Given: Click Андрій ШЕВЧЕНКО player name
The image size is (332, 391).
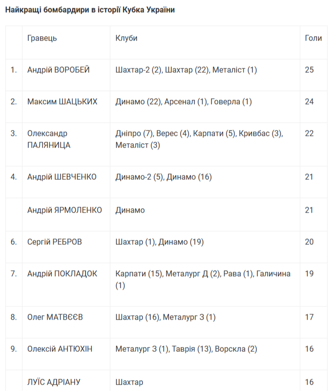Looking at the screenshot, I should coord(62,177).
